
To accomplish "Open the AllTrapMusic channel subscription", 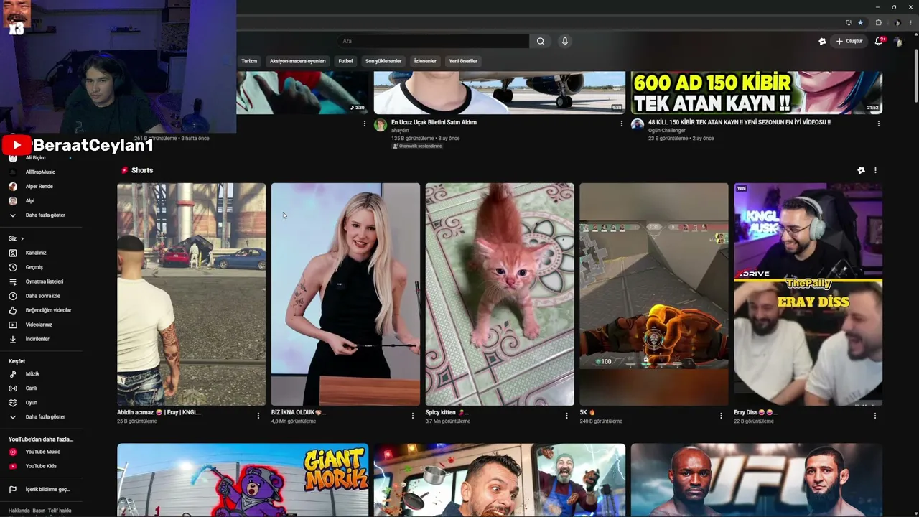I will point(41,172).
